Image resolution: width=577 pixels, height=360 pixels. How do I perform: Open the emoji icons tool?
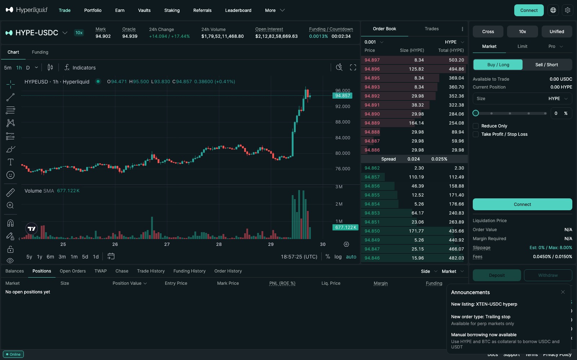(10, 175)
